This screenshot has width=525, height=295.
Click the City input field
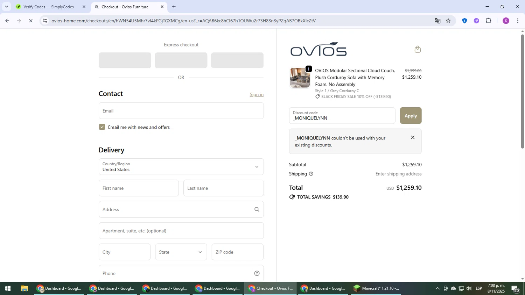point(125,252)
